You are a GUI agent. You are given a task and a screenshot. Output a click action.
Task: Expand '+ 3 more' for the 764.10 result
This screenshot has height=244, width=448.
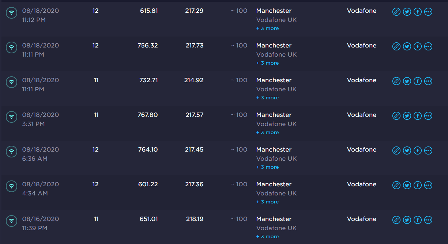[x=267, y=167]
